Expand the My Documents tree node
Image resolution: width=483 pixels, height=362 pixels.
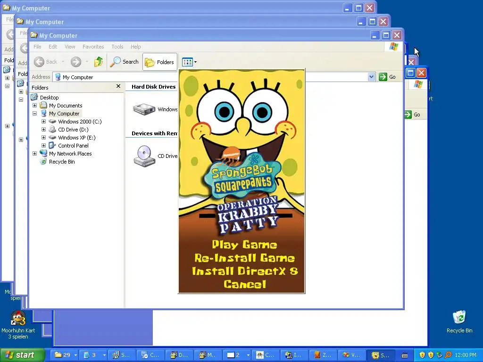35,106
